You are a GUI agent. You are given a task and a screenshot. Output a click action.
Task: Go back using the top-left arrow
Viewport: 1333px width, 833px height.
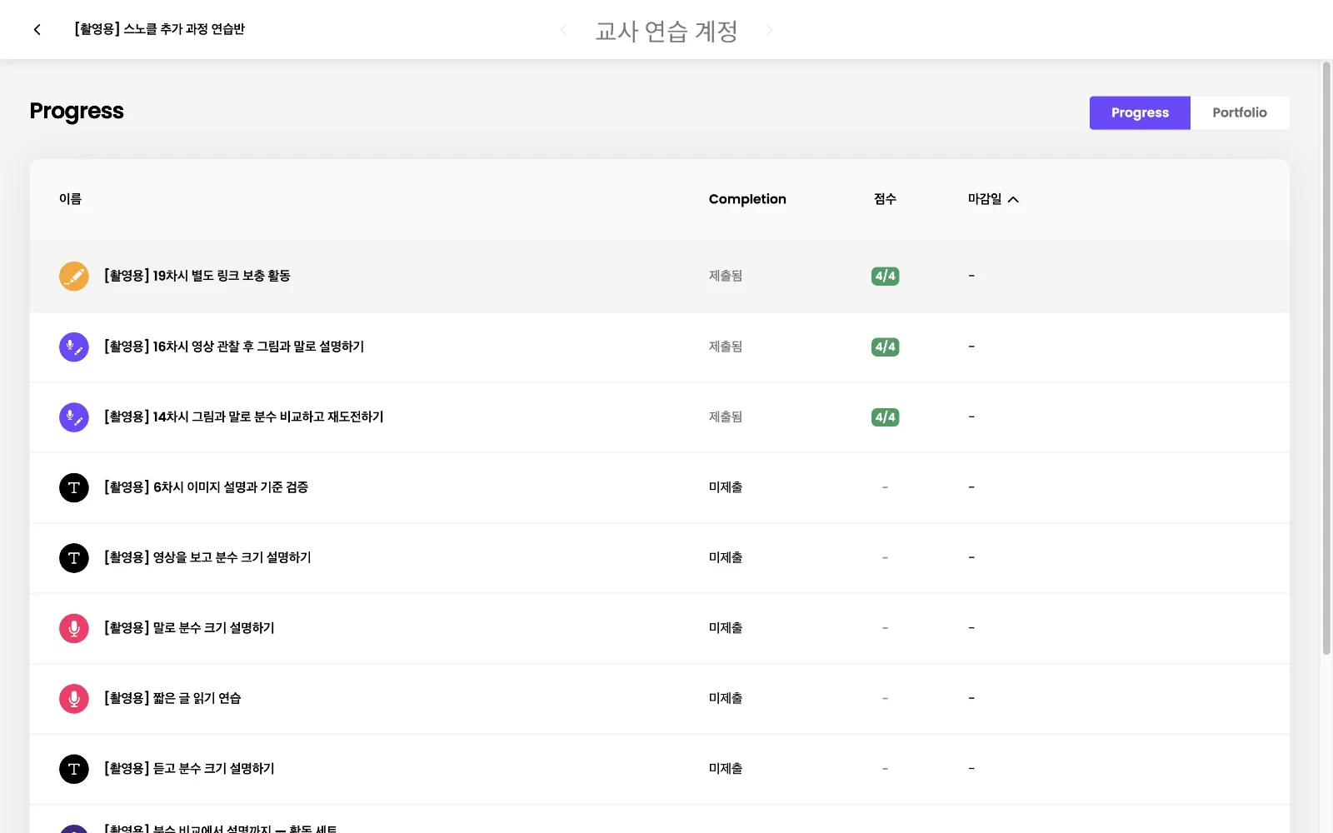pos(37,30)
